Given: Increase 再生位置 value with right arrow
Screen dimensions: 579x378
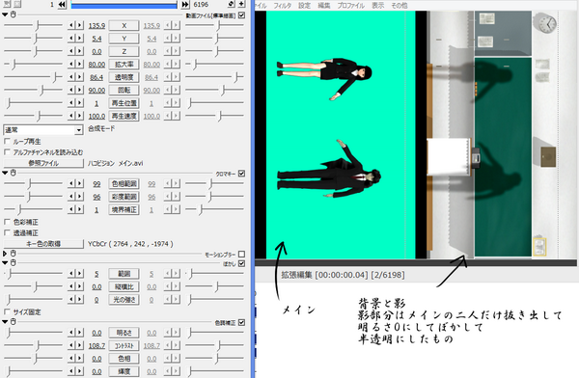Looking at the screenshot, I should (x=80, y=102).
